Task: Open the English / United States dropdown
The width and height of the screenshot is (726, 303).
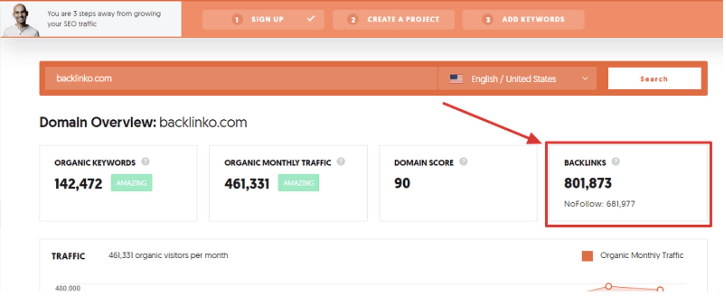Action: (x=517, y=79)
